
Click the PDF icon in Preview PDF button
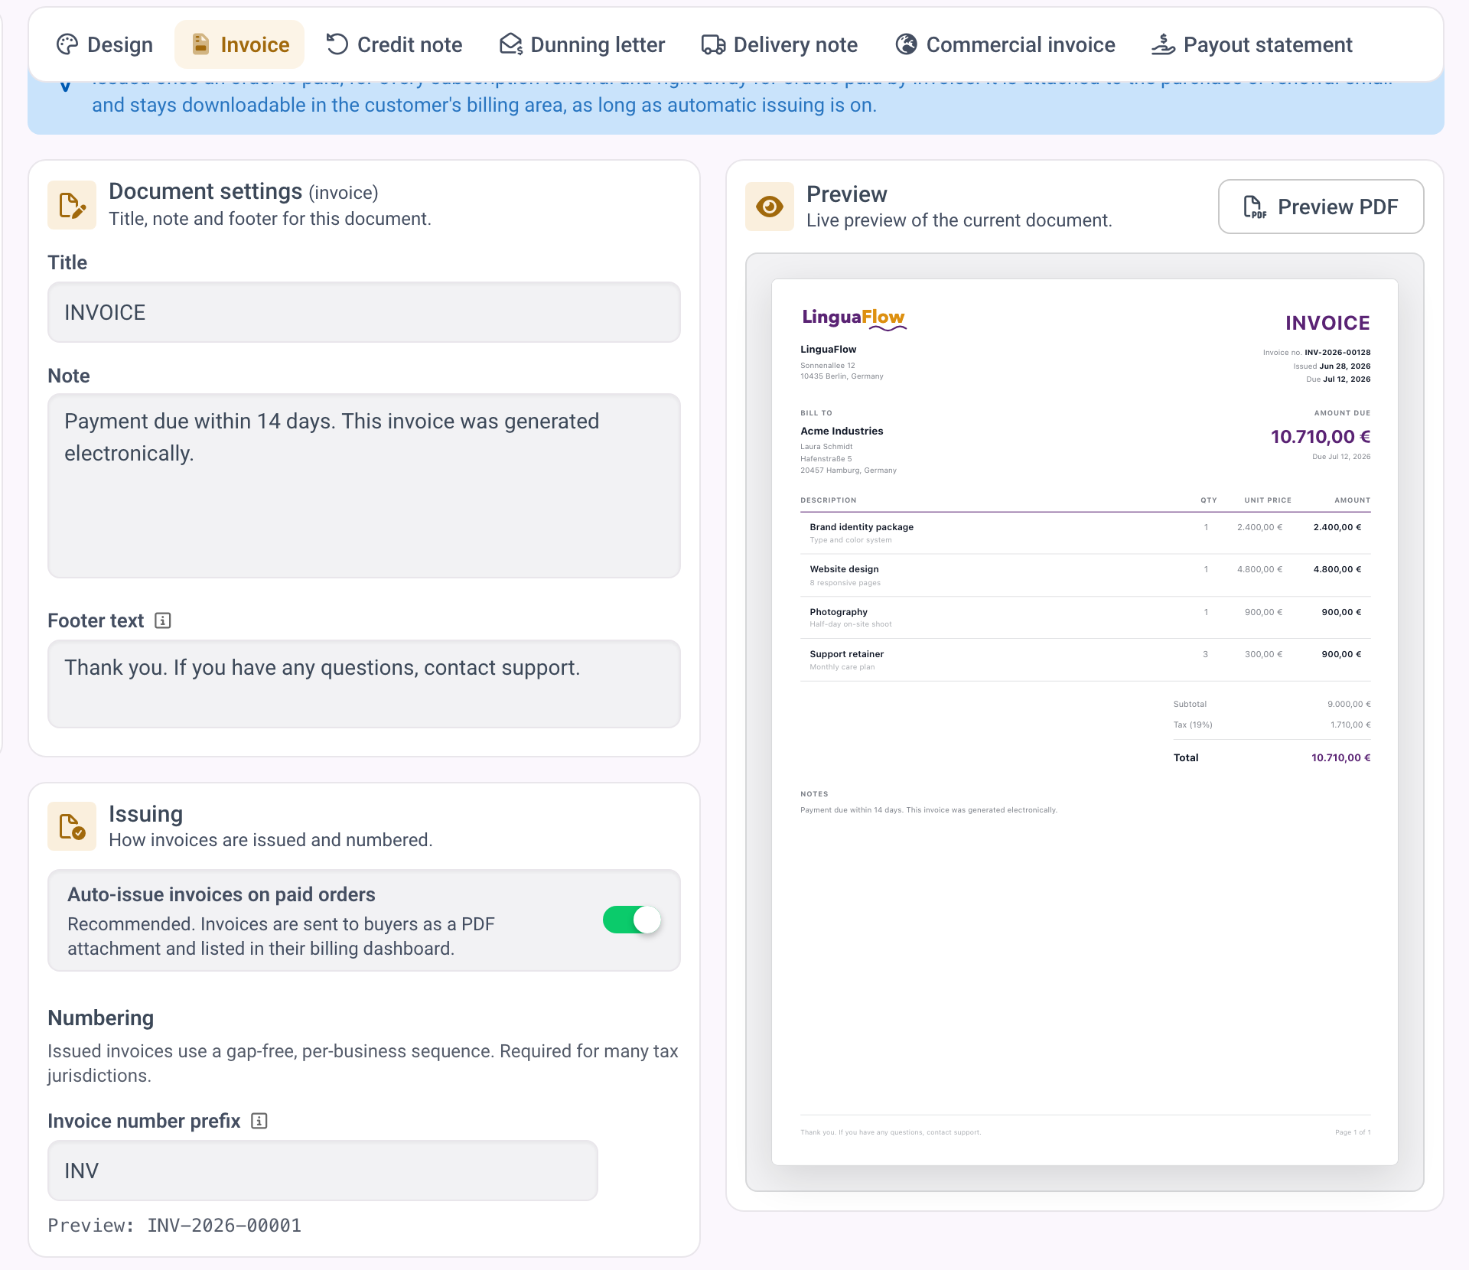pyautogui.click(x=1255, y=207)
